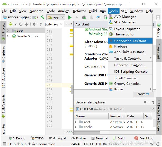Image resolution: width=162 pixels, height=147 pixels.
Task: Click the Debug app bug icon
Action: 84,18
